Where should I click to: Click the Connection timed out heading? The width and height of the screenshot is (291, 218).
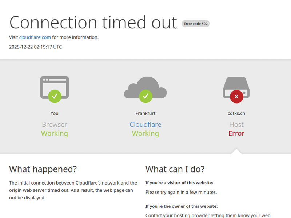click(93, 22)
